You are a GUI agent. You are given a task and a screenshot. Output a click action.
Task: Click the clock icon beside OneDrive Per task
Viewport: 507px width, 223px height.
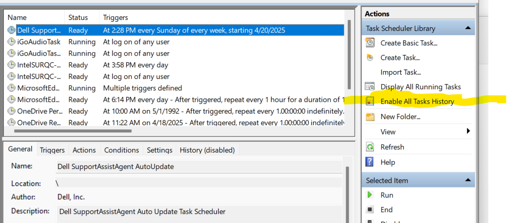pyautogui.click(x=11, y=111)
